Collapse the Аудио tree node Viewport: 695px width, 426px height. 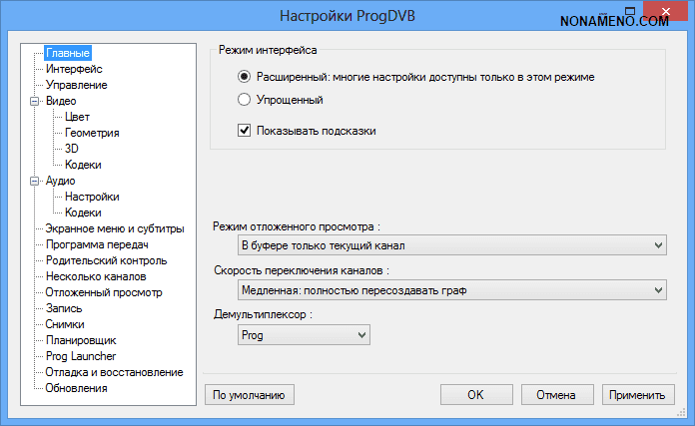pos(35,181)
